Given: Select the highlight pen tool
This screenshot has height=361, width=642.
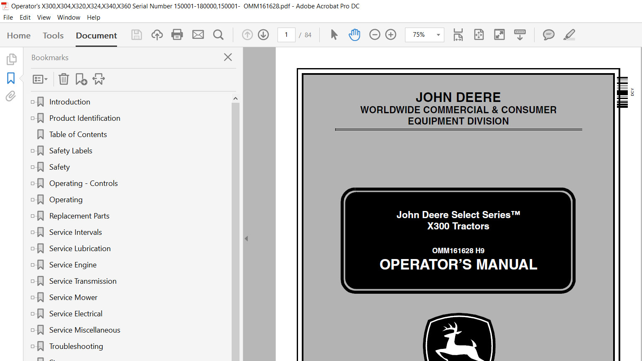Looking at the screenshot, I should [x=569, y=35].
